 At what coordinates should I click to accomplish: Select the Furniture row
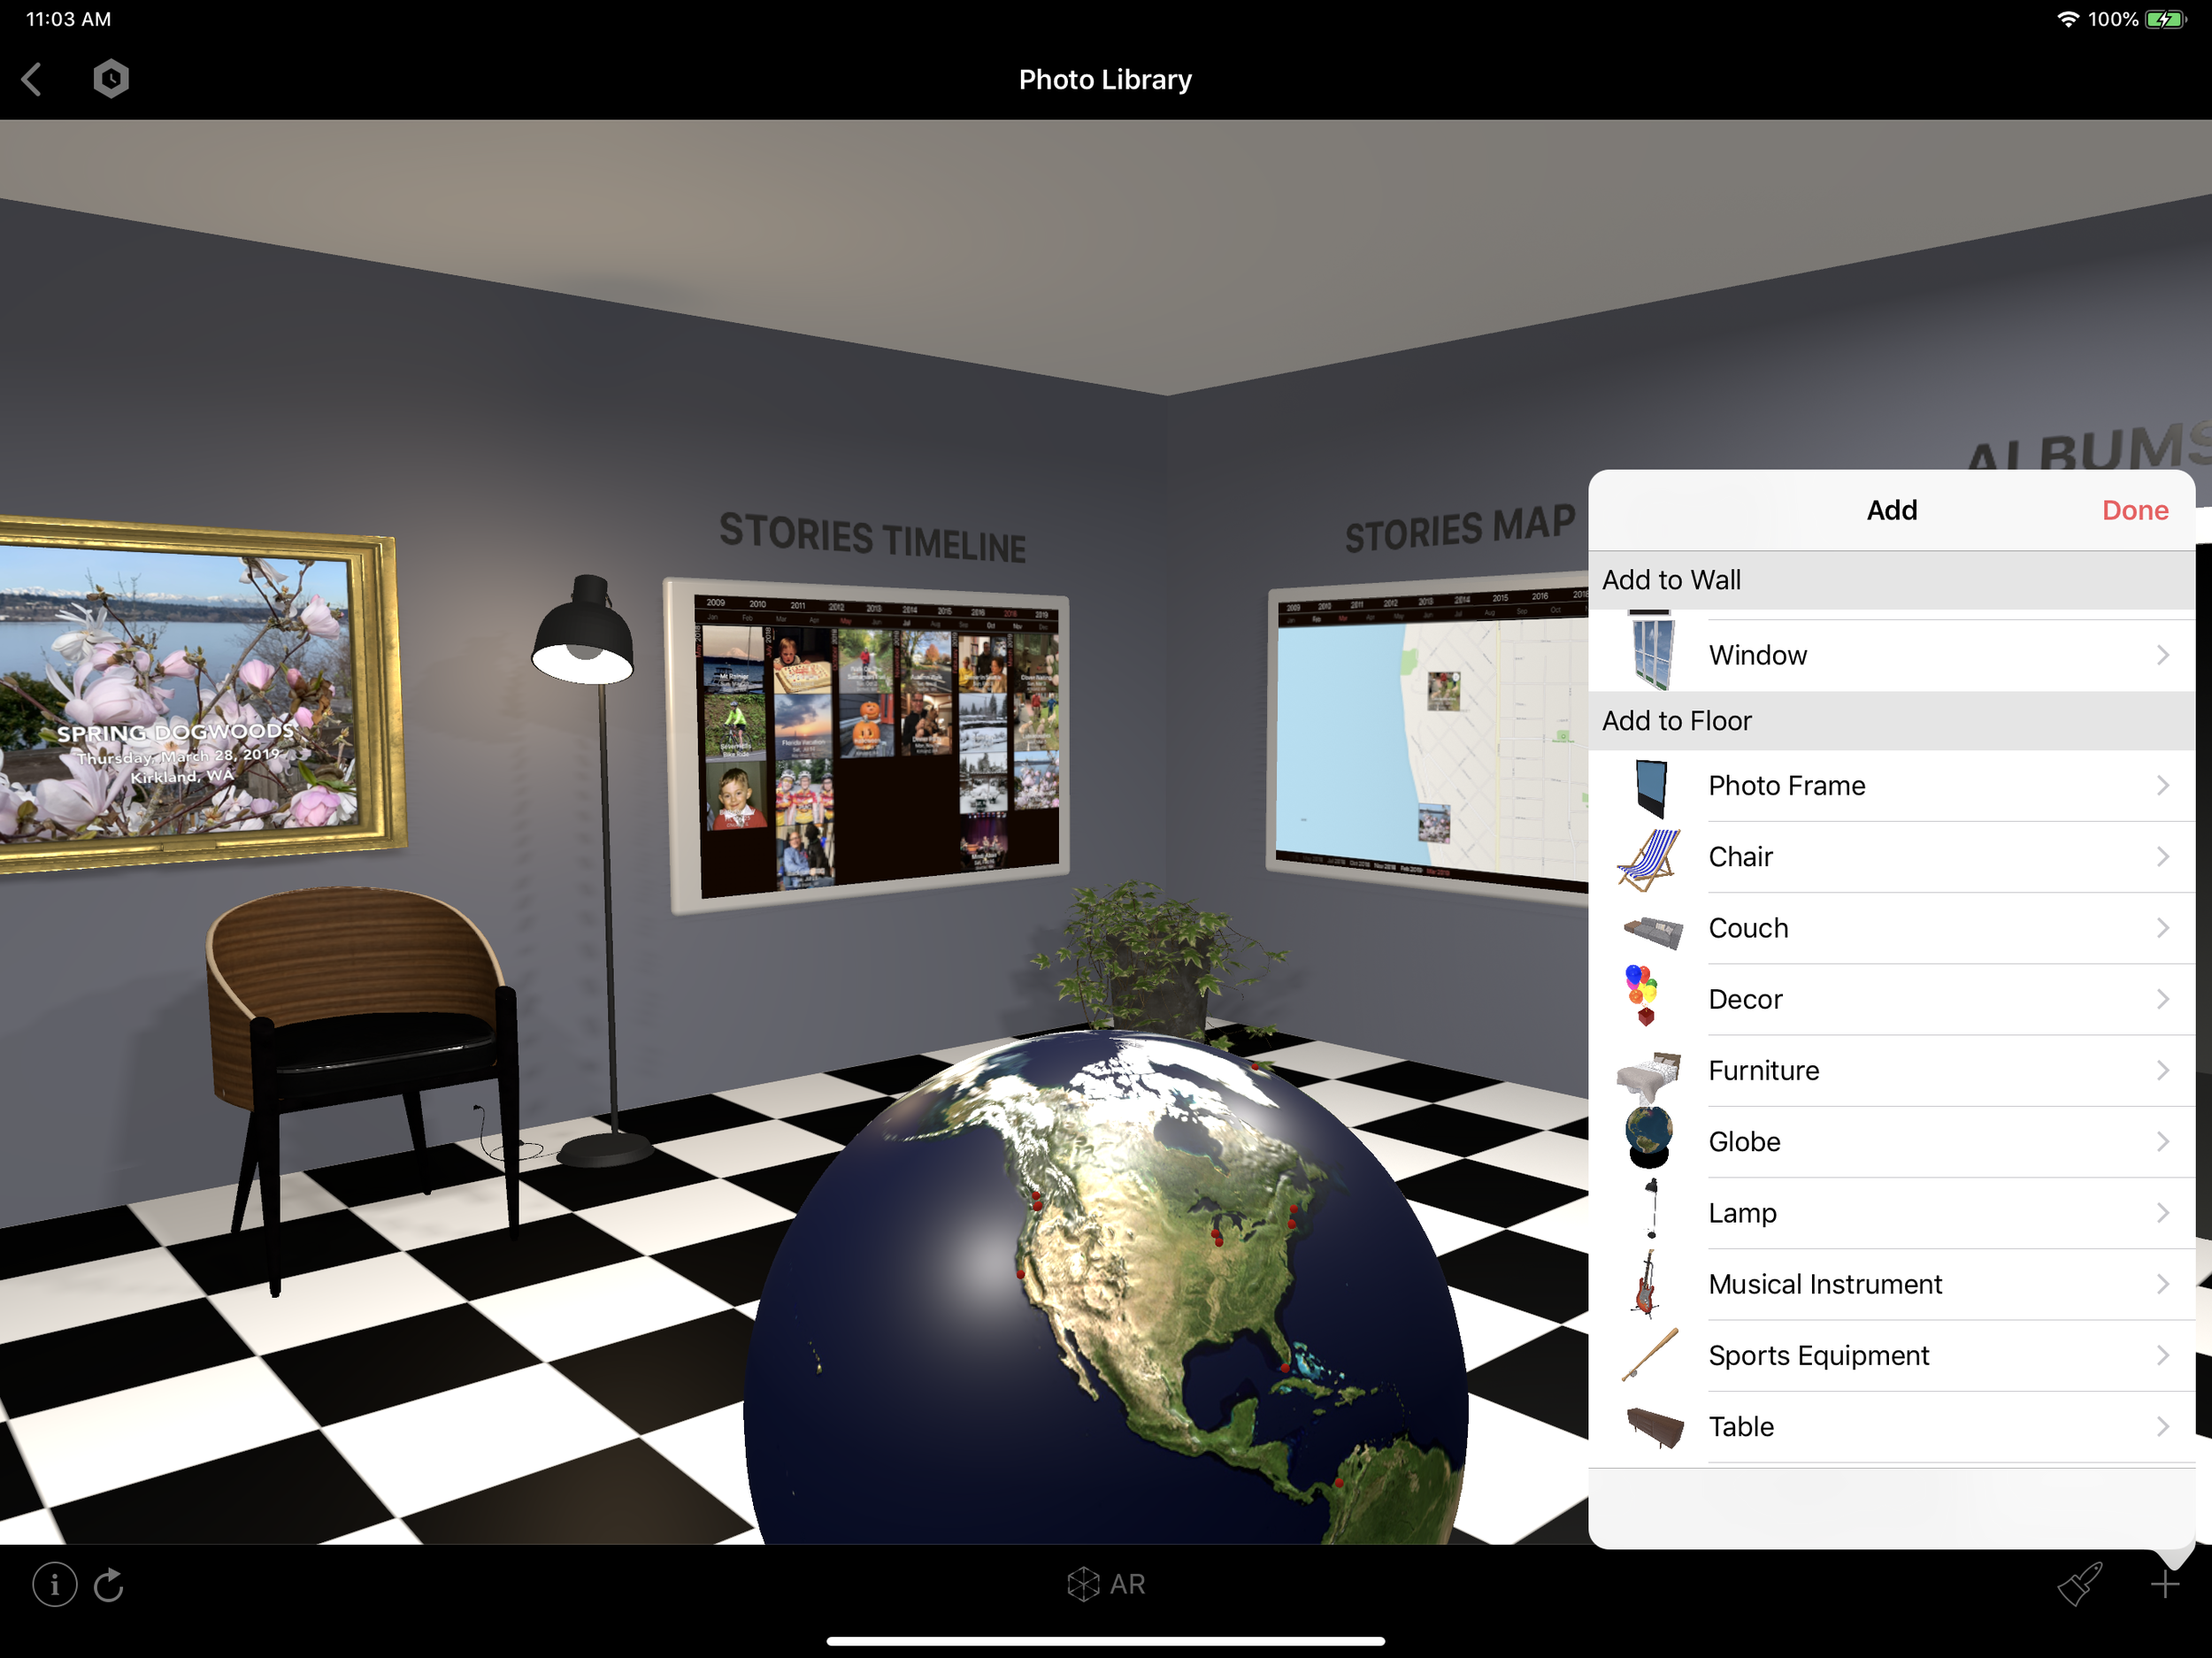(x=1890, y=1070)
